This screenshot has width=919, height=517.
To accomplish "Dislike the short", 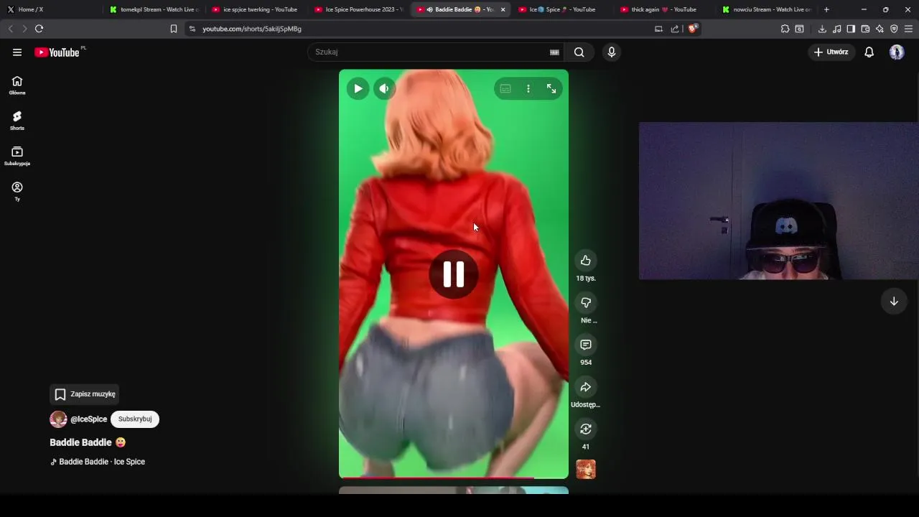I will click(586, 302).
